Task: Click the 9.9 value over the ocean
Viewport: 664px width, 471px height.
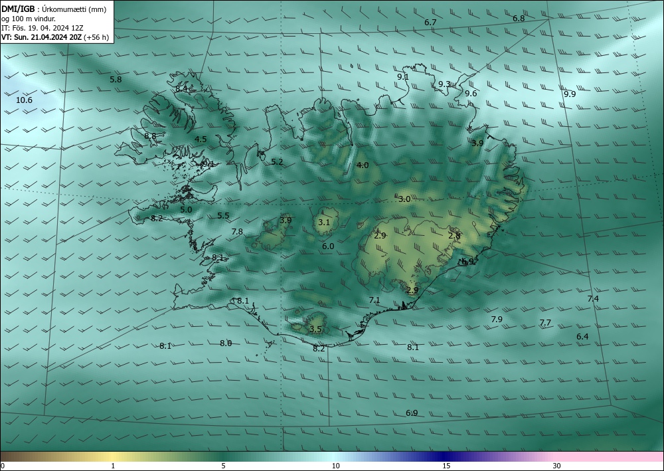Action: click(x=570, y=94)
